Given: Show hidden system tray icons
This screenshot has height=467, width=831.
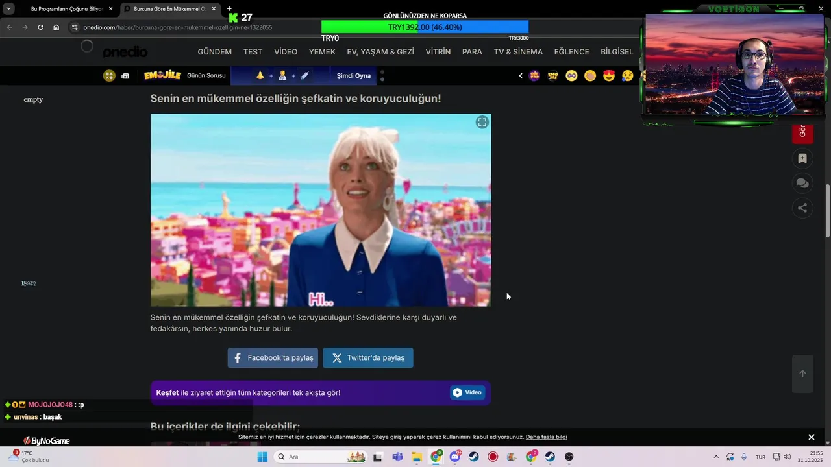Looking at the screenshot, I should [x=716, y=457].
